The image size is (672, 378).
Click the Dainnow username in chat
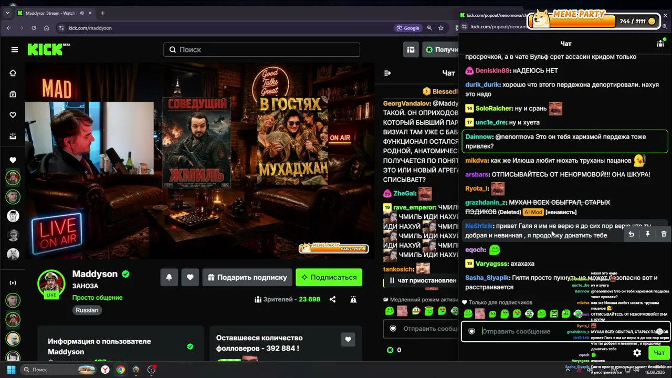479,136
